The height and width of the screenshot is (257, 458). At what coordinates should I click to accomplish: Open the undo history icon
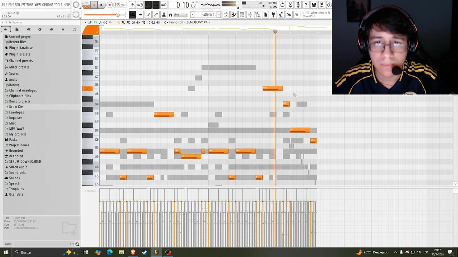[x=282, y=5]
